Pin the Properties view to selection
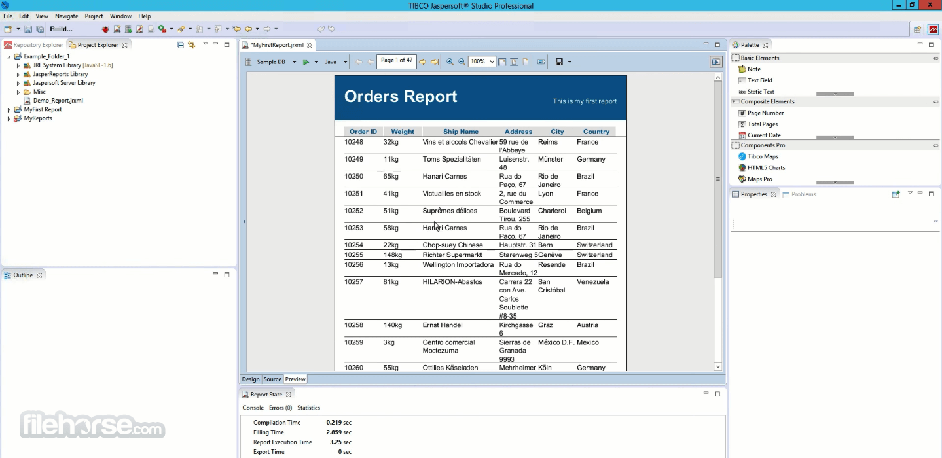This screenshot has width=942, height=458. [896, 194]
